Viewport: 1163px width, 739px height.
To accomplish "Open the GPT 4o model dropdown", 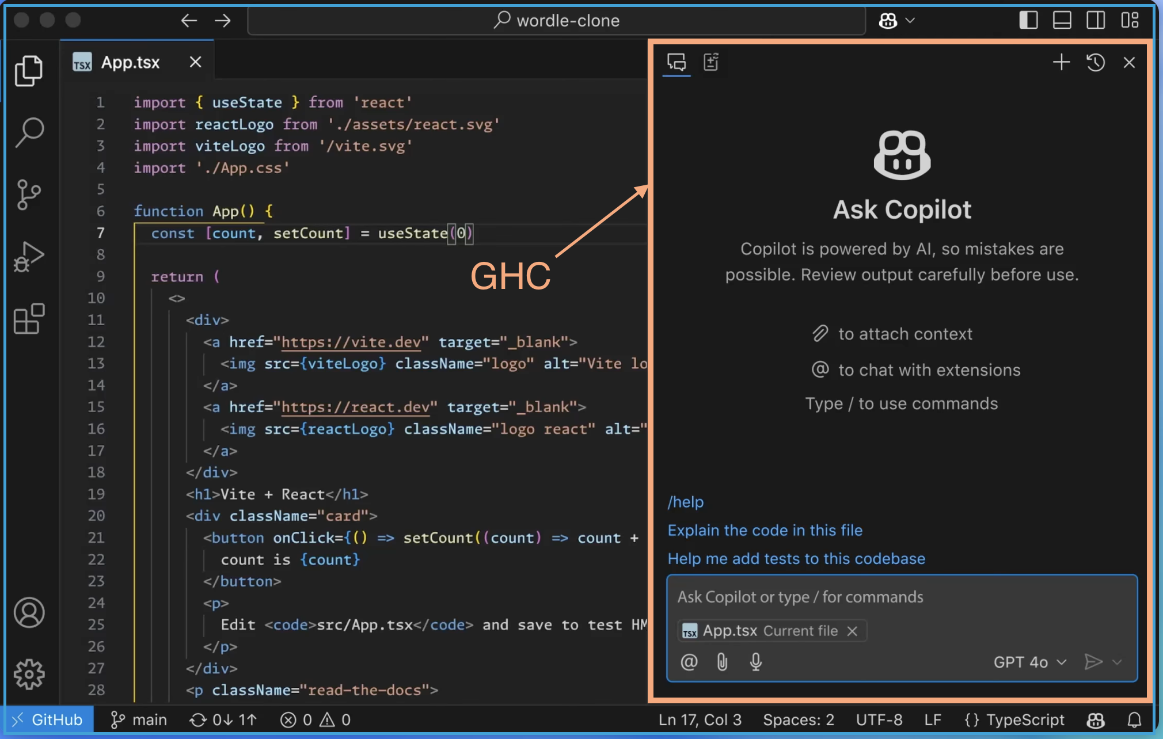I will [x=1029, y=662].
